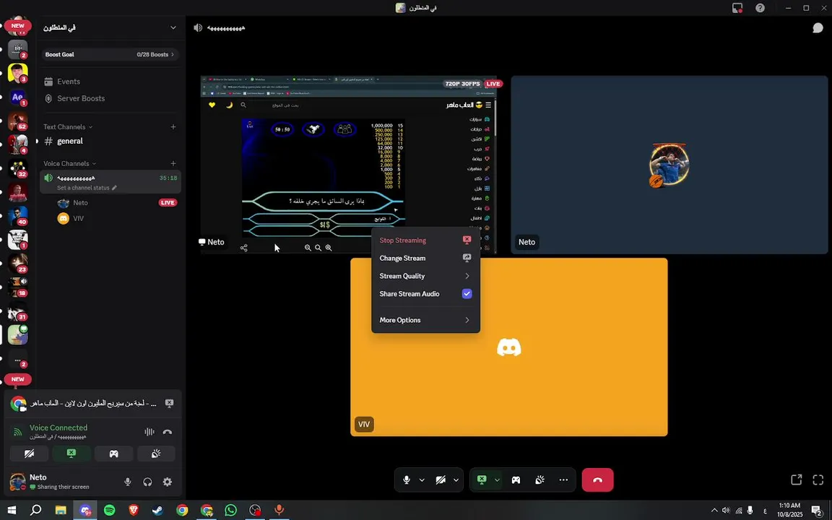
Task: Toggle noise suppression waveform icon
Action: point(149,432)
